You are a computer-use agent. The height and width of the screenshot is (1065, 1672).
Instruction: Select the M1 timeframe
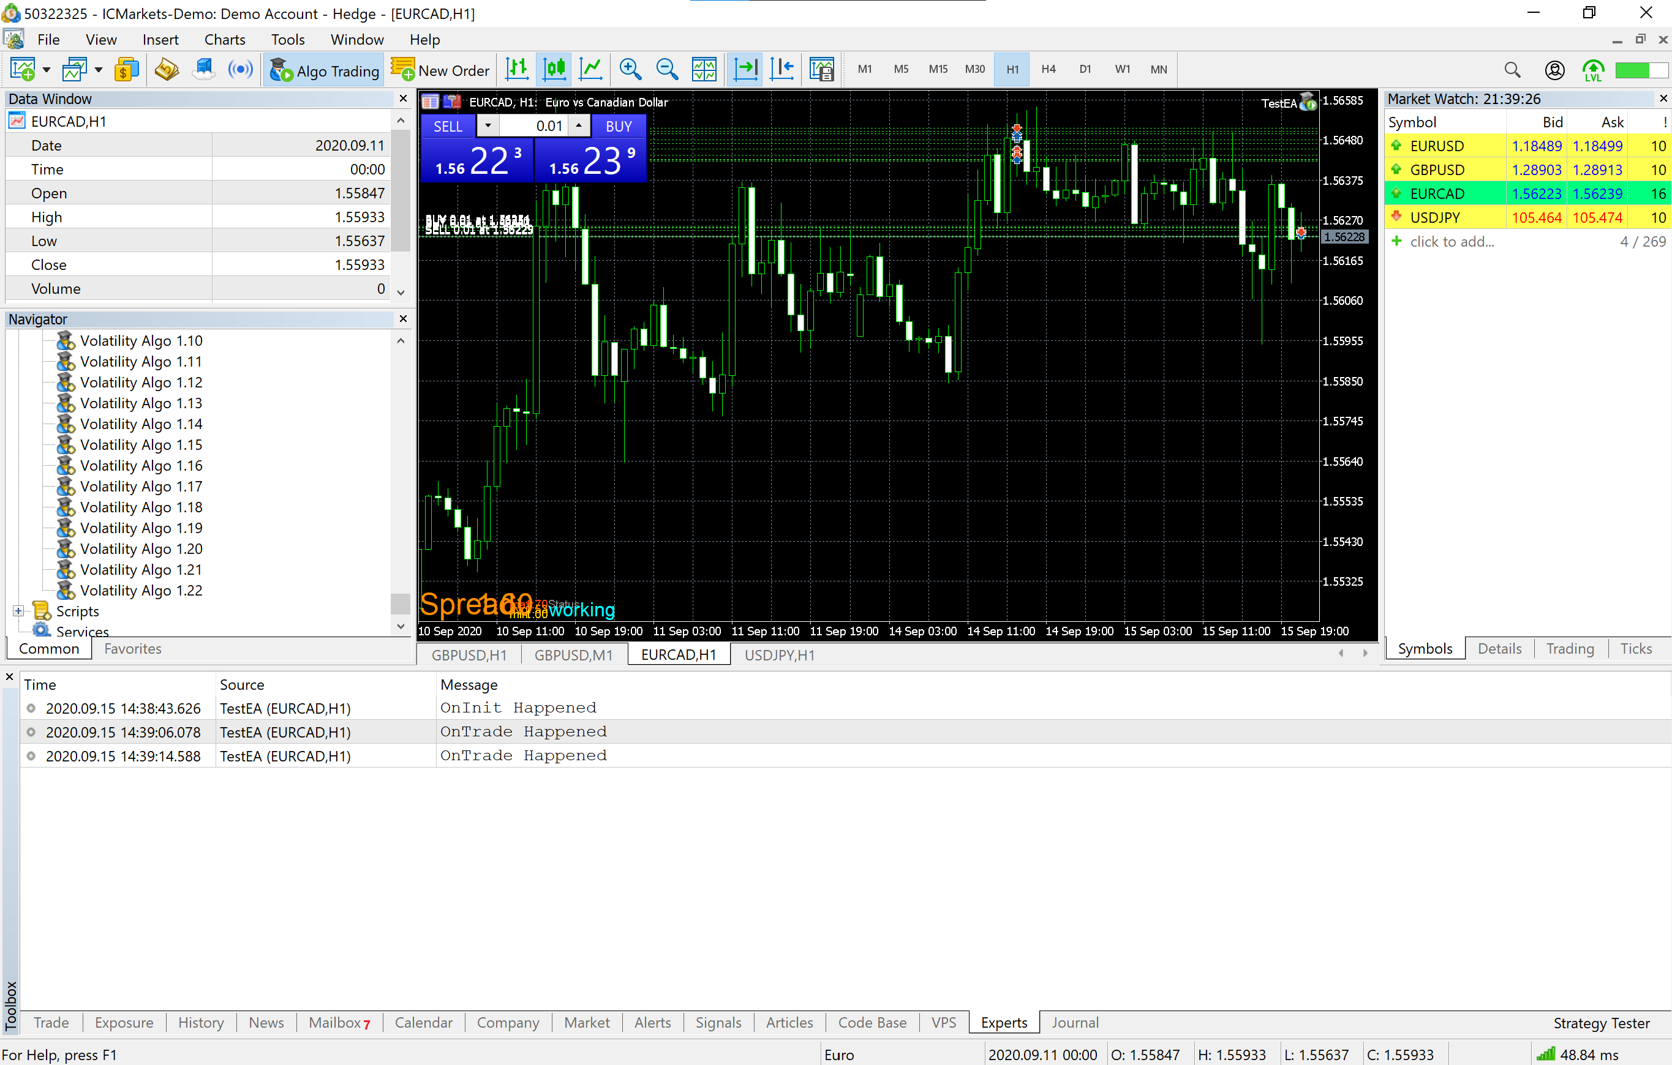(x=864, y=69)
